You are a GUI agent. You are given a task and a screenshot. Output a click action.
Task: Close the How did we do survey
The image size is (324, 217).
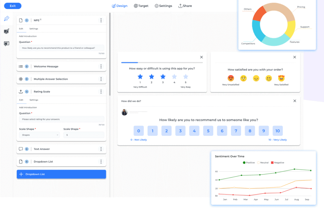295,101
